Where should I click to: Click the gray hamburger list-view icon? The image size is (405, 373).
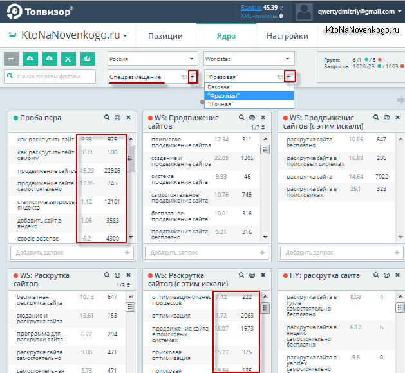[11, 59]
